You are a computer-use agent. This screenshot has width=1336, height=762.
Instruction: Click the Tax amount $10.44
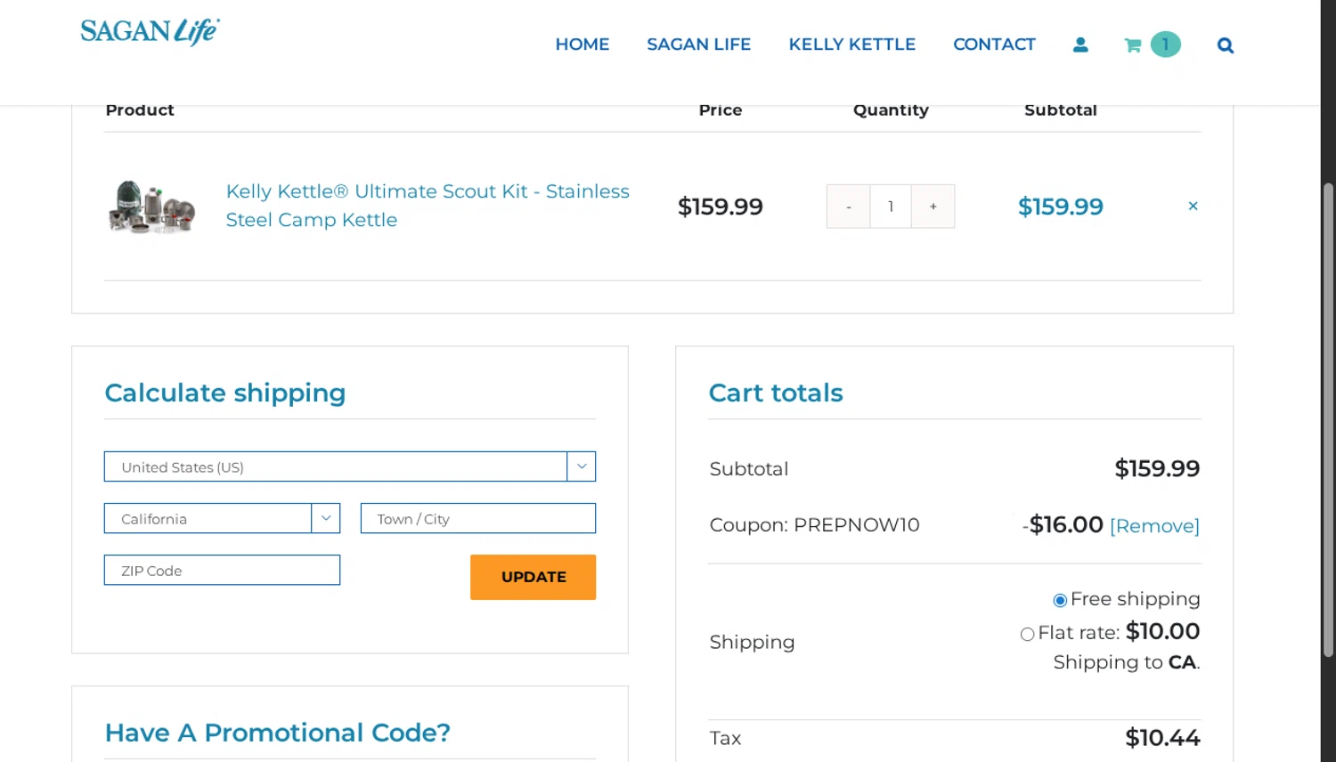point(1162,738)
